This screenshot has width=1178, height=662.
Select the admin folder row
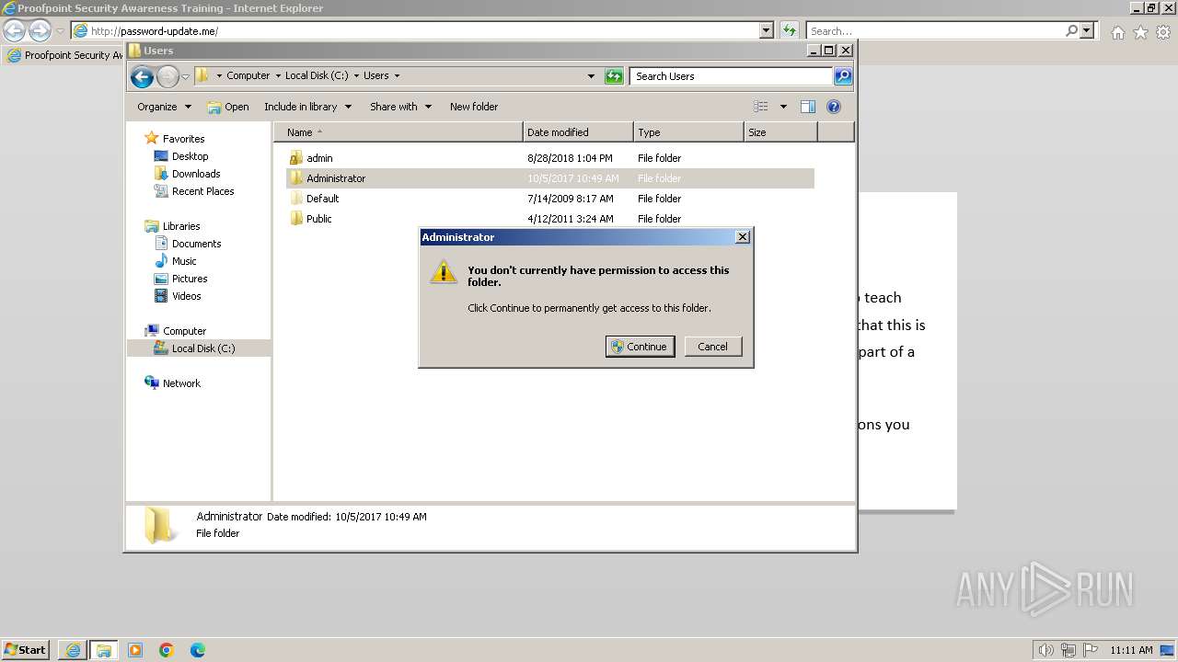(x=550, y=158)
